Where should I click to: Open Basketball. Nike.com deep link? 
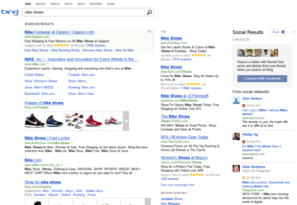[40, 94]
